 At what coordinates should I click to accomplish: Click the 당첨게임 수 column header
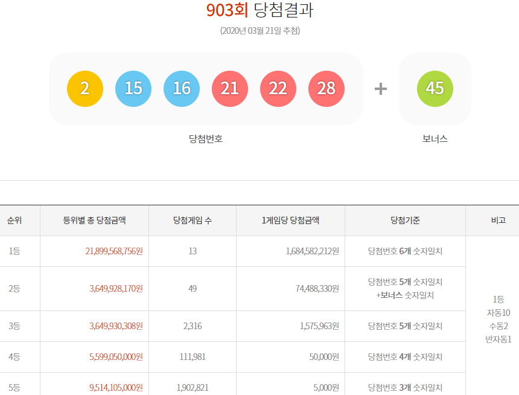click(193, 220)
